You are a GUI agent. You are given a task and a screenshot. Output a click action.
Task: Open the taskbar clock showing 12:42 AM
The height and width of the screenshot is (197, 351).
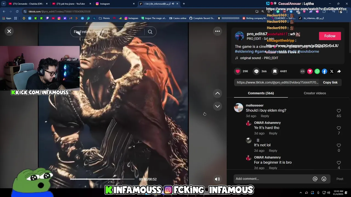click(x=338, y=193)
